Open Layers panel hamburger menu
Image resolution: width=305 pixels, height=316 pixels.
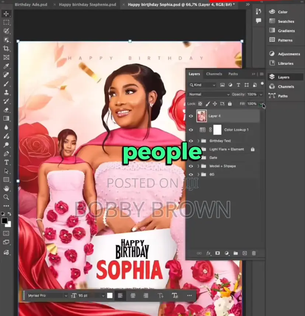click(262, 74)
